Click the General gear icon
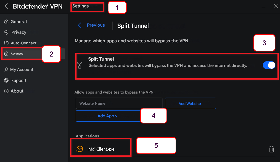 [x=6, y=22]
